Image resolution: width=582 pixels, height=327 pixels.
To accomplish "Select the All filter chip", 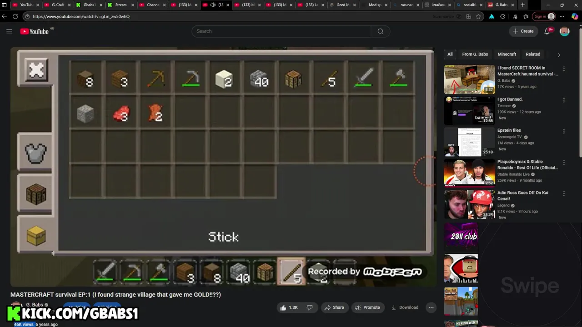I will (x=450, y=54).
